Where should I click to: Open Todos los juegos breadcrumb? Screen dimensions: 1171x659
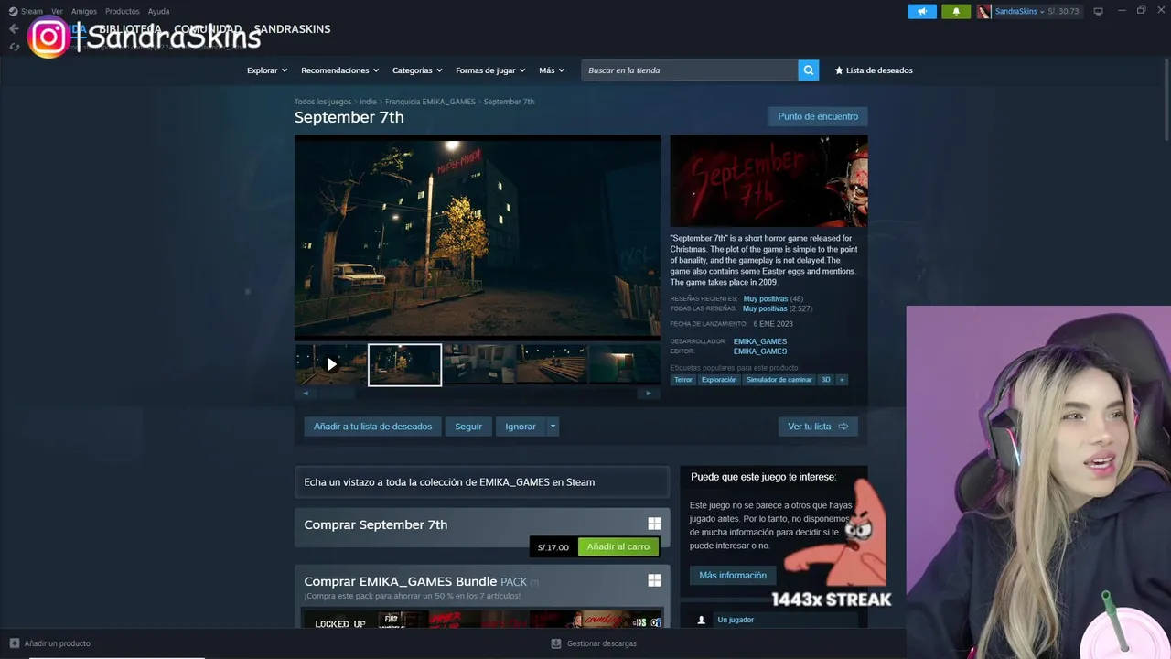click(x=322, y=102)
